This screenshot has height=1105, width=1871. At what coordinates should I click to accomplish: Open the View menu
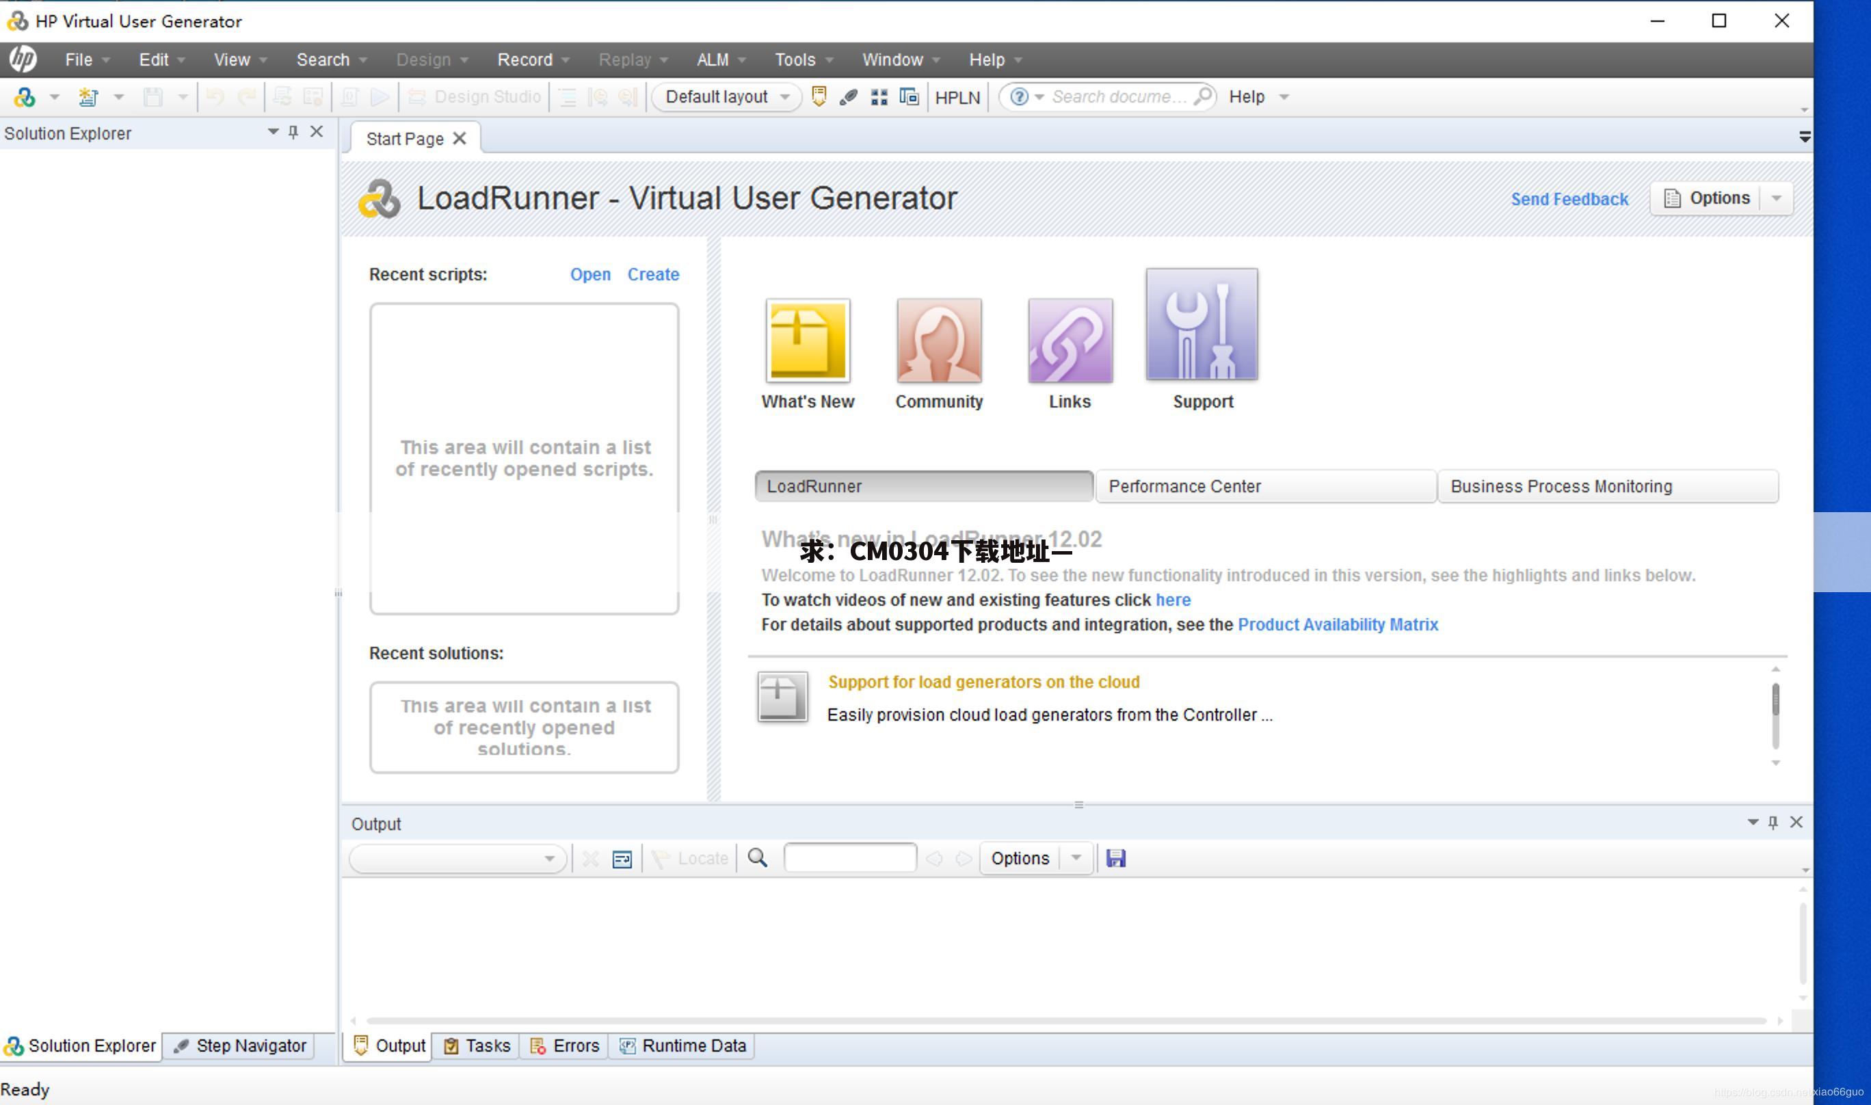240,59
